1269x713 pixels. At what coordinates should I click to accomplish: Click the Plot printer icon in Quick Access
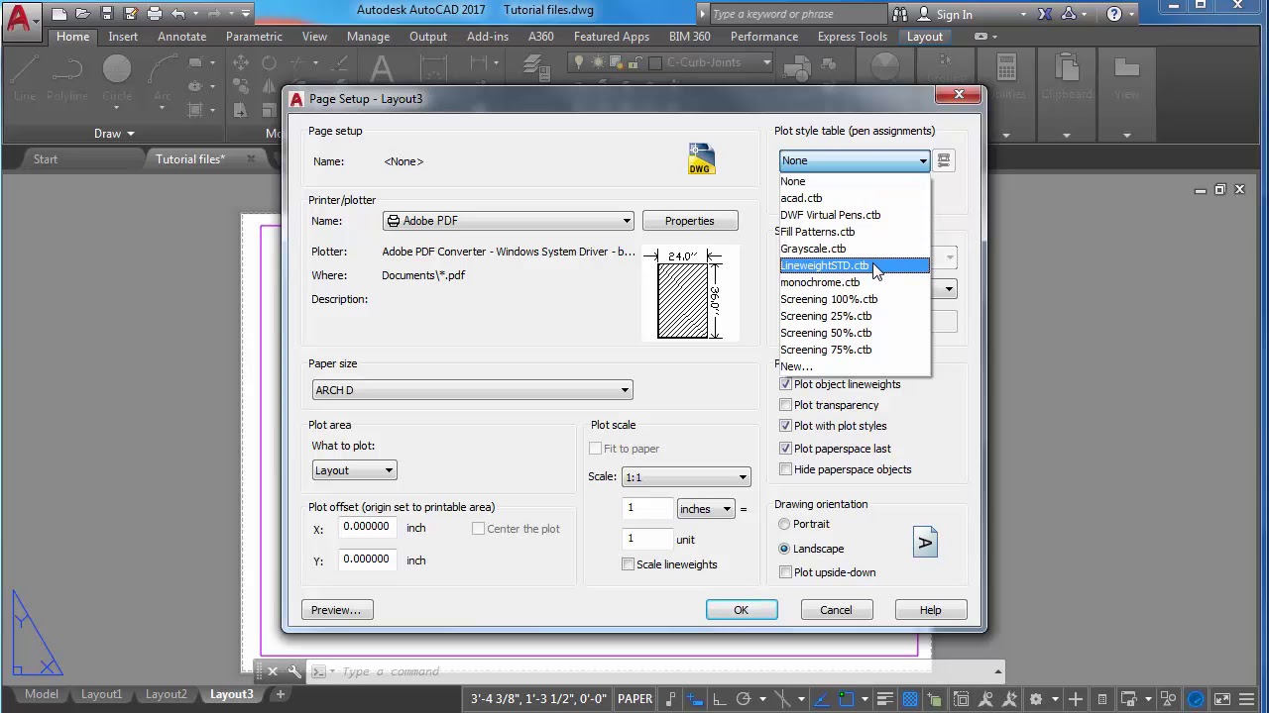pos(154,14)
